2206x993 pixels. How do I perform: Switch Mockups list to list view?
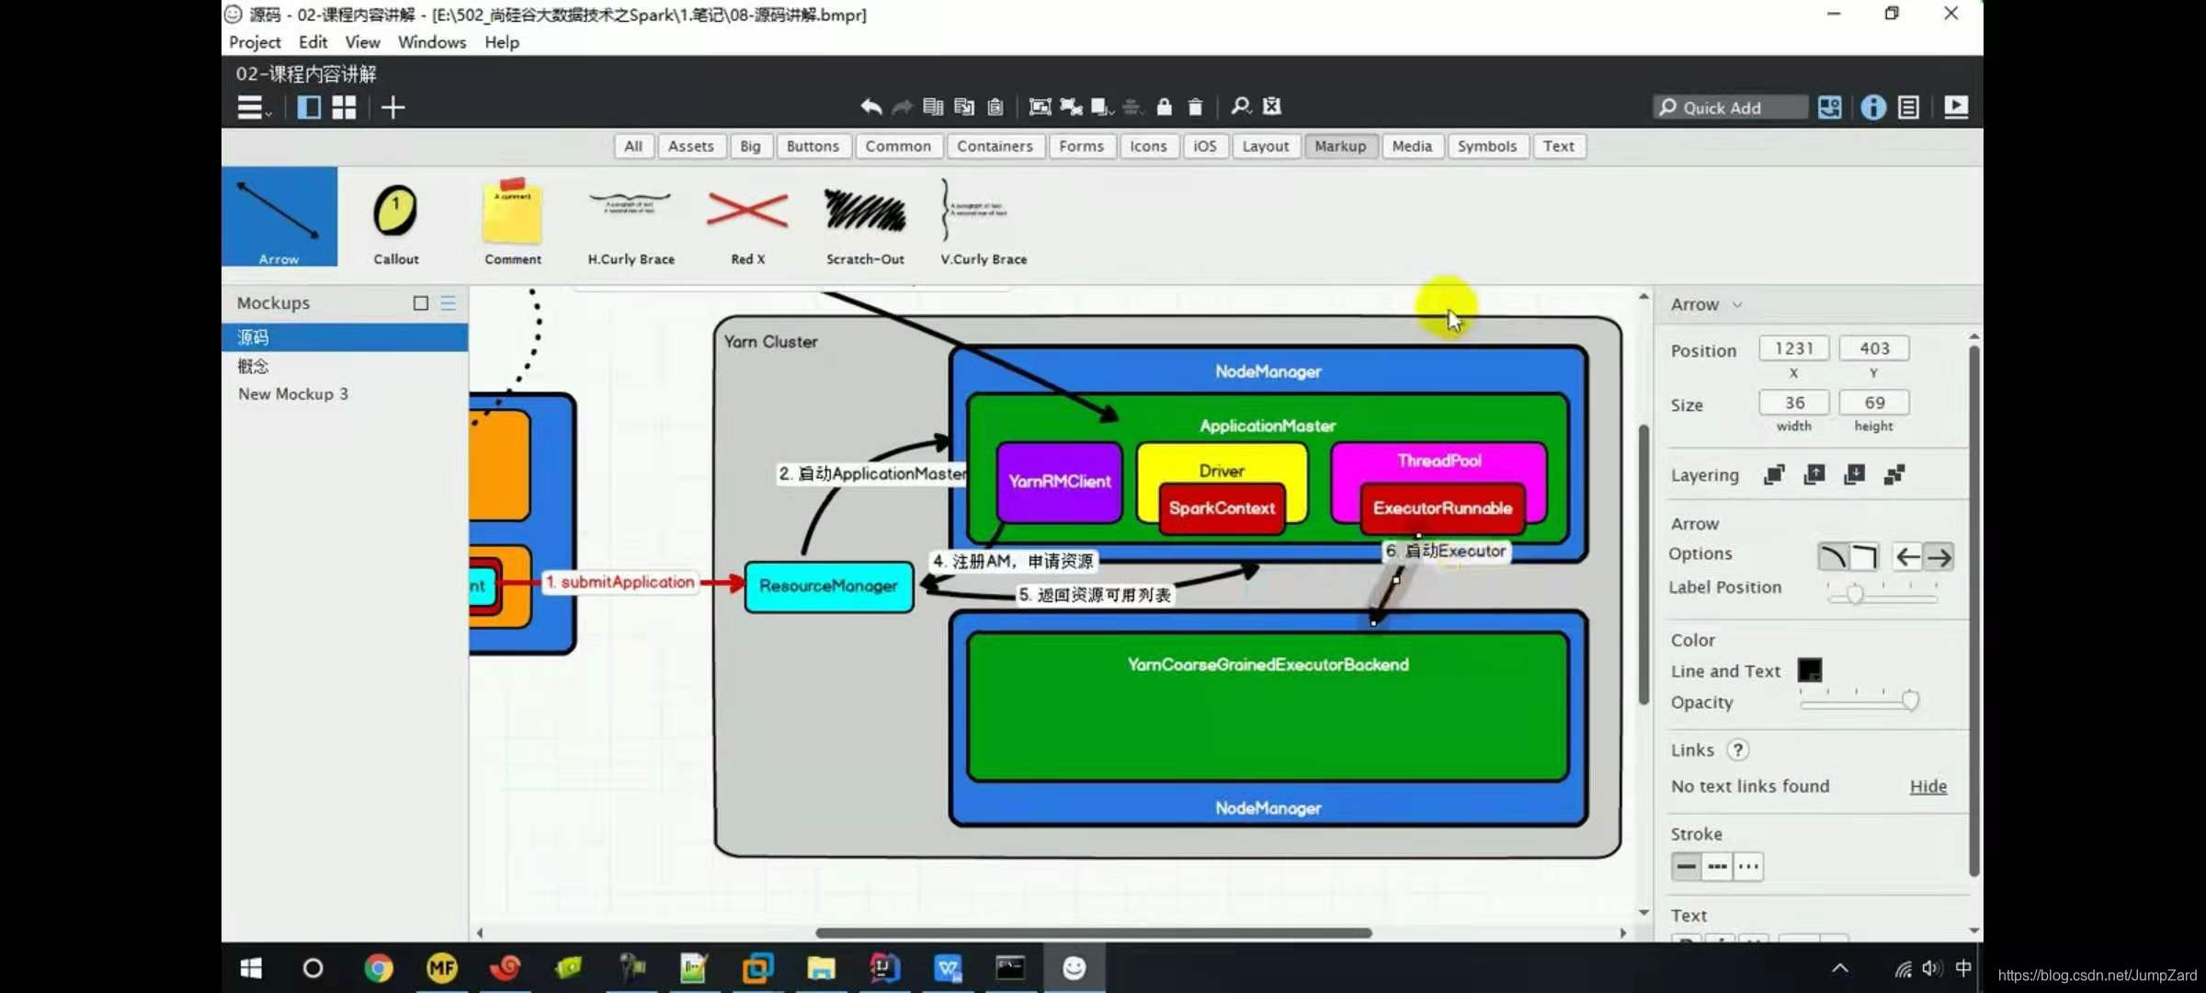(449, 302)
